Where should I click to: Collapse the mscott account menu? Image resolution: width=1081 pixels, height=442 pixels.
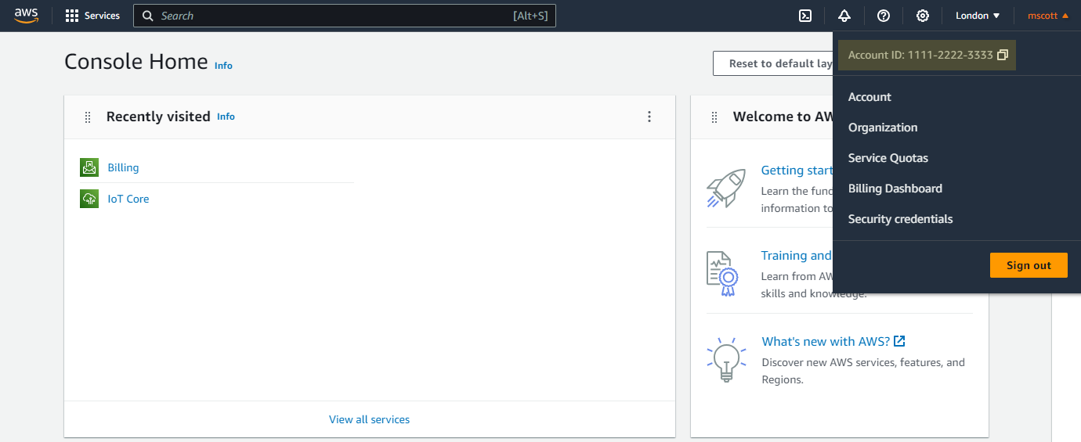pos(1048,16)
